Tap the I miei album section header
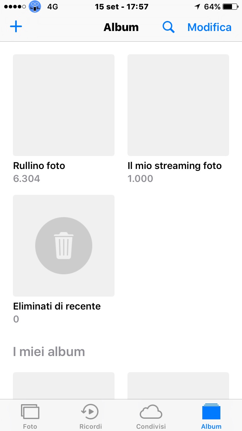This screenshot has width=242, height=431. [x=49, y=352]
